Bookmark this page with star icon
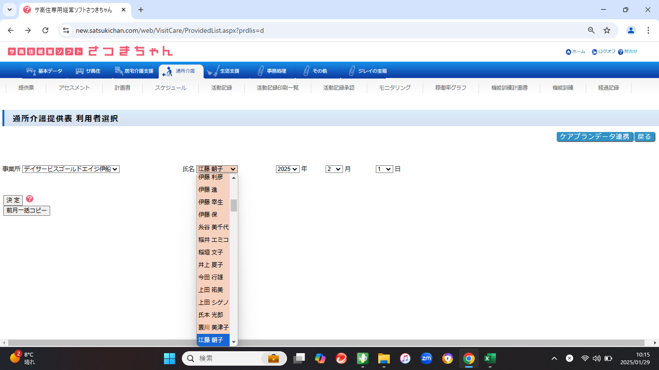659x370 pixels. tap(607, 30)
